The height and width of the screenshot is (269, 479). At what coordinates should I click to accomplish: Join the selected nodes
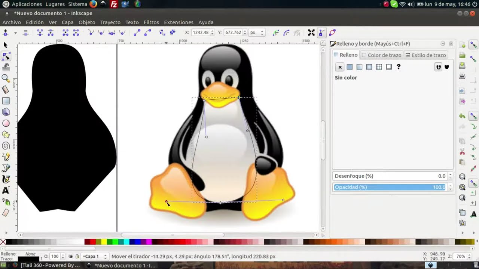tap(40, 33)
